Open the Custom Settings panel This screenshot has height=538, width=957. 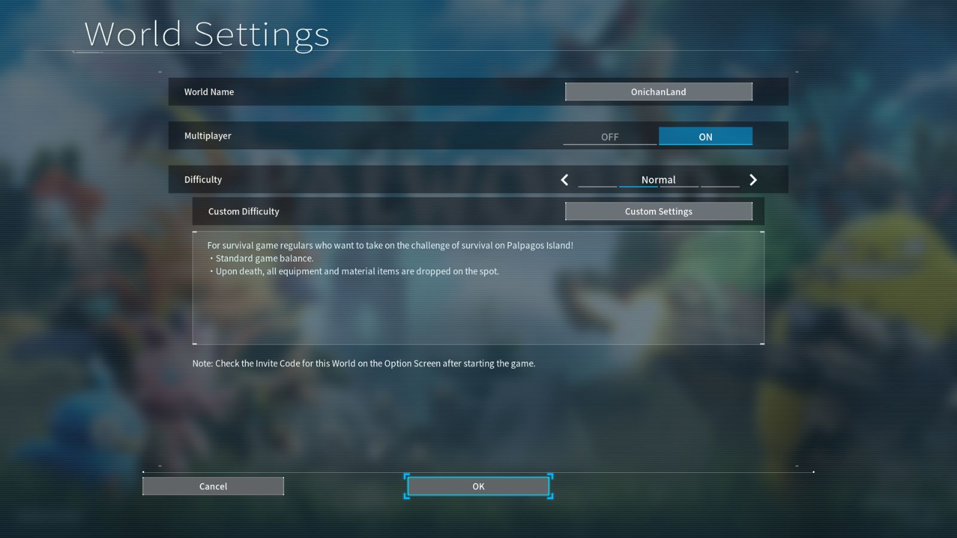[659, 211]
